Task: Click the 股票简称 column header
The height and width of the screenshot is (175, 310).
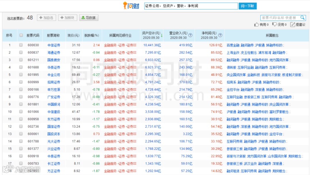Action: pos(53,35)
